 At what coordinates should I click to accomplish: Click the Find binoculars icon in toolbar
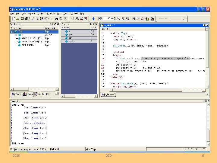pyautogui.click(x=56, y=19)
